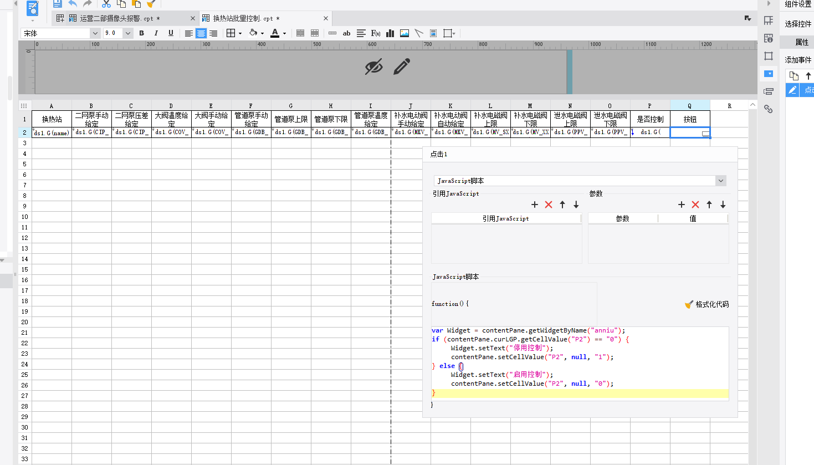This screenshot has height=465, width=814.
Task: Insert a sub-report icon in toolbar
Action: click(433, 33)
